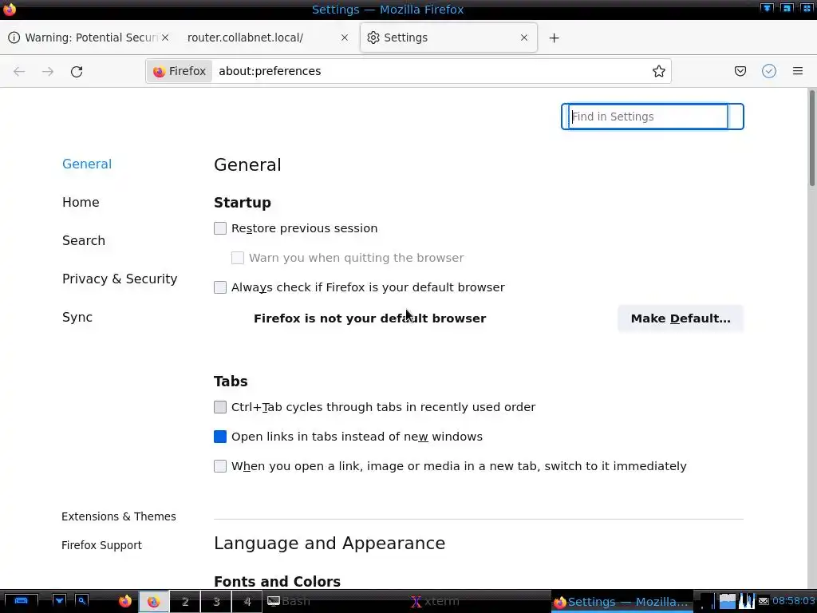This screenshot has width=817, height=613.
Task: Click the leftmost taskbar desktop button
Action: (21, 601)
